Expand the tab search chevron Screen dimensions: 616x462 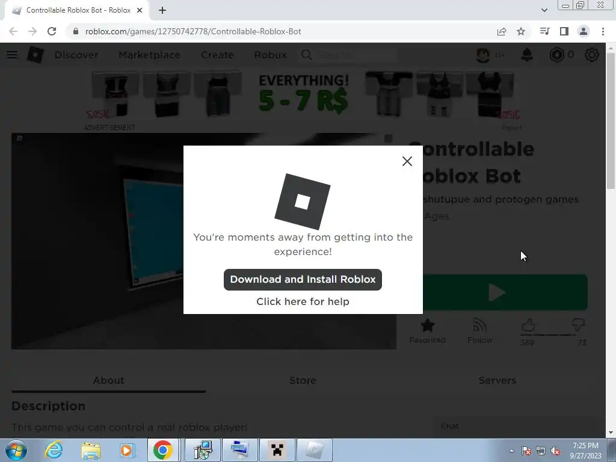tap(544, 10)
